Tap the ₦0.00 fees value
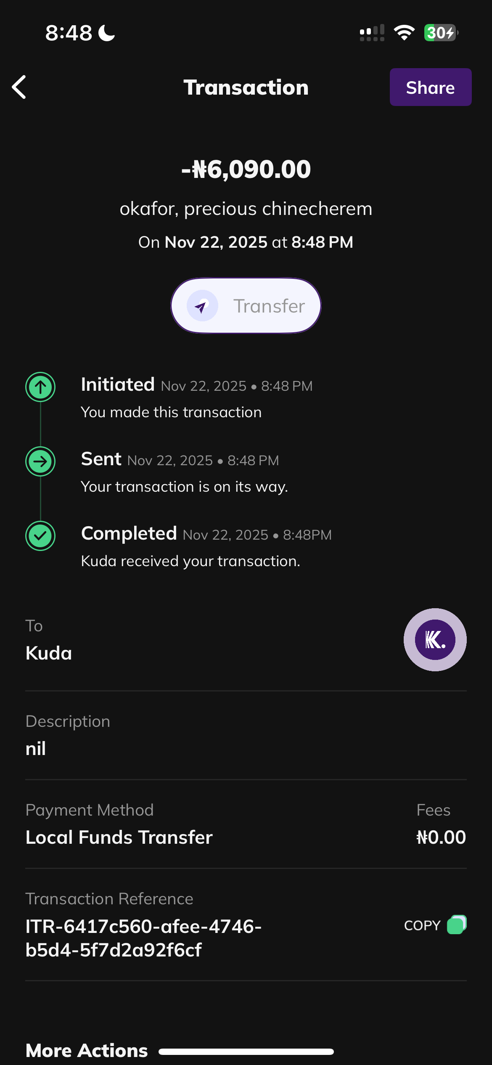Viewport: 492px width, 1065px height. (x=441, y=837)
